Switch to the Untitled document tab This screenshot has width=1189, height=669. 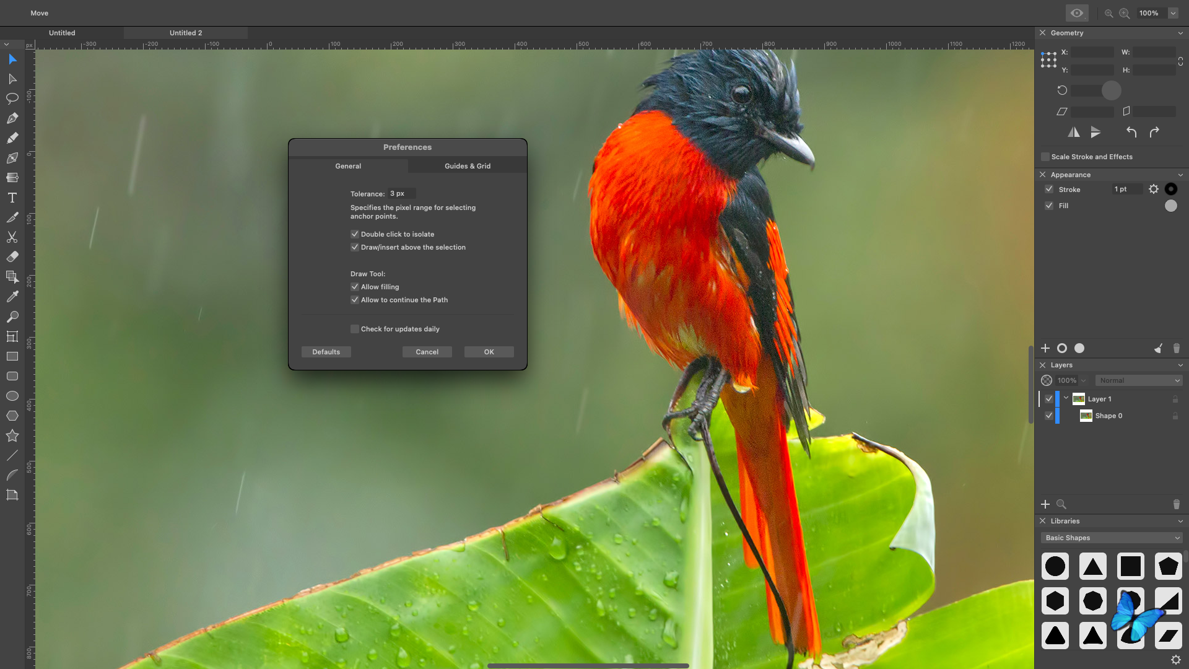pos(62,33)
